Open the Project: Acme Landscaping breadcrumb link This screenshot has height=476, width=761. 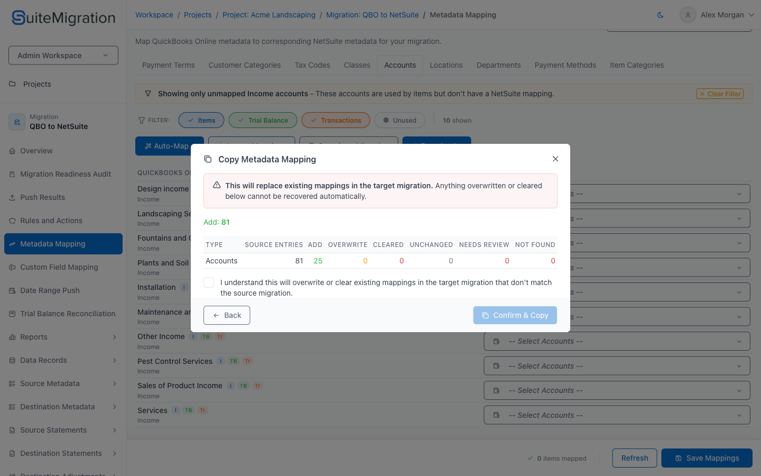pos(269,15)
